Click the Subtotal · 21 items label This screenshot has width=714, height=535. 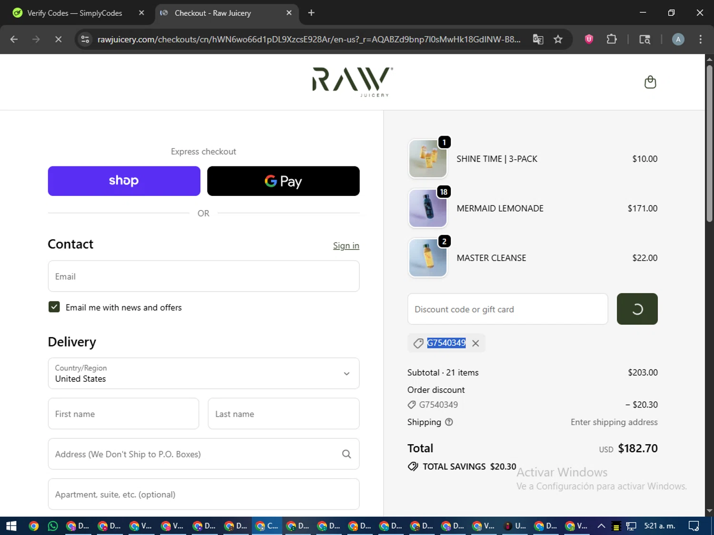pyautogui.click(x=443, y=373)
